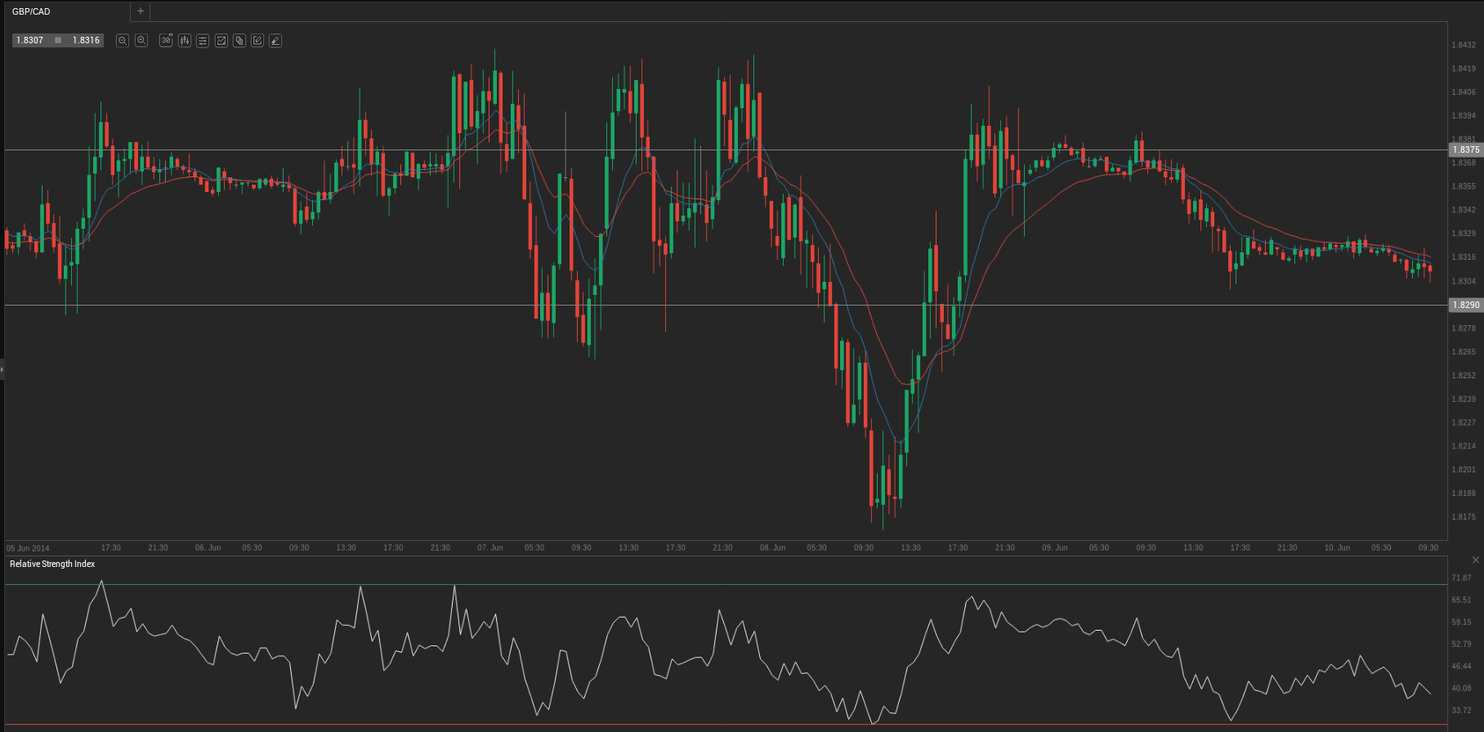Click the 1.8316 ask price button

(x=86, y=40)
